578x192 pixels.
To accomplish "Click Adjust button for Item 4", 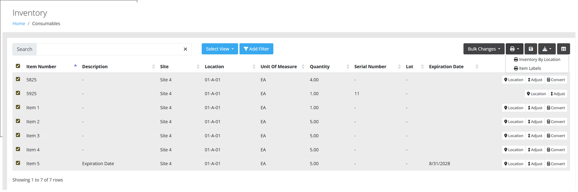I will point(535,150).
